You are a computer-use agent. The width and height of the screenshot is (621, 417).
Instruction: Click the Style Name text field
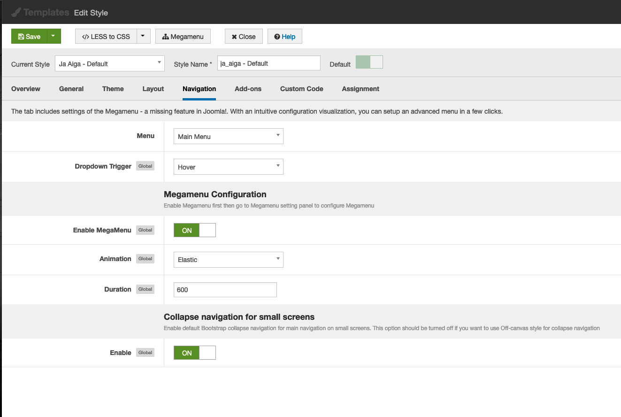(268, 63)
